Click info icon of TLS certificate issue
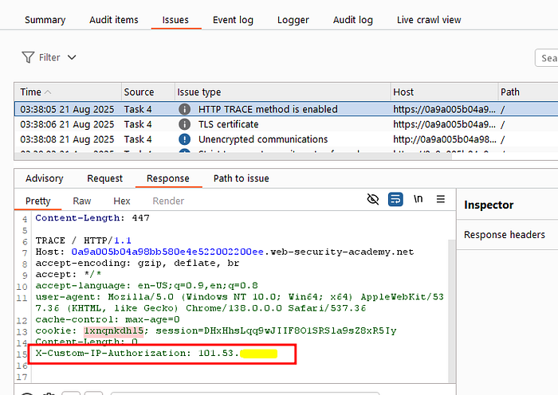The image size is (558, 395). pyautogui.click(x=184, y=124)
